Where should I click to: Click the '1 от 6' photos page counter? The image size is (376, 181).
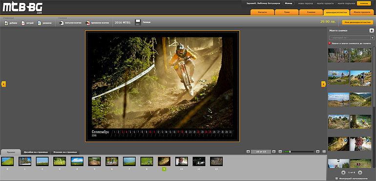click(352, 172)
